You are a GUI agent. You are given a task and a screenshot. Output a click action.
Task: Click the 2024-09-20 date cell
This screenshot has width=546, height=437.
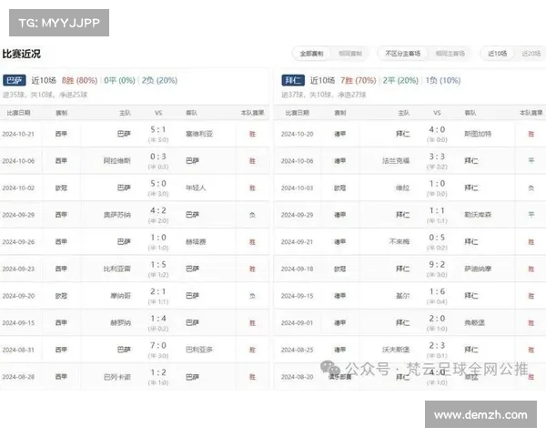click(18, 296)
